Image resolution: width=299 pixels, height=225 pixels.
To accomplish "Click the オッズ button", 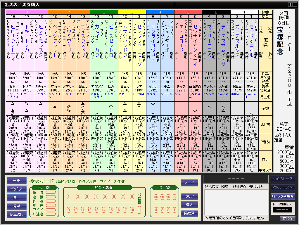I will (190, 183).
